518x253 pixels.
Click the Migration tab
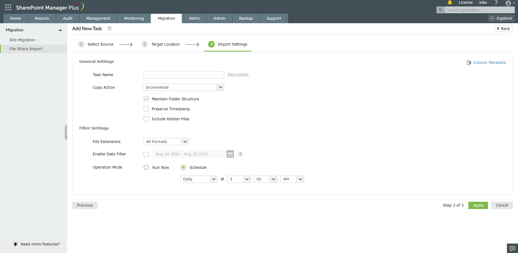pyautogui.click(x=166, y=18)
